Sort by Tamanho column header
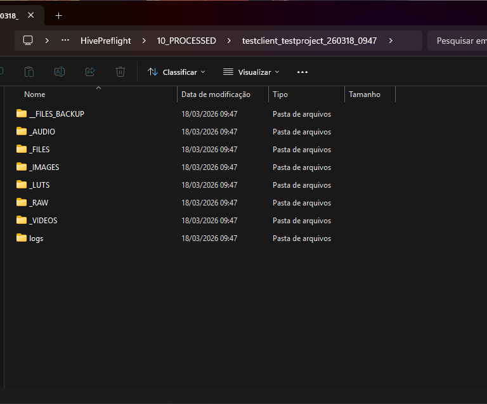This screenshot has height=404, width=487. 365,94
